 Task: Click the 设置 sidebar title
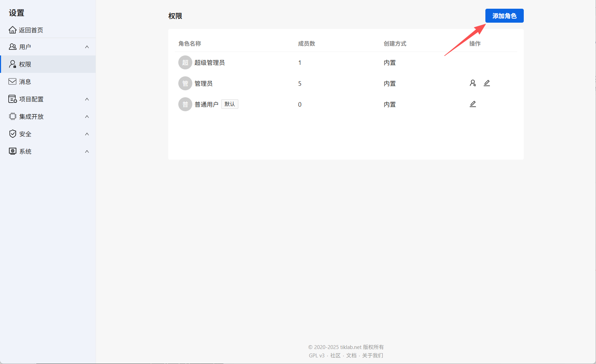pyautogui.click(x=16, y=13)
